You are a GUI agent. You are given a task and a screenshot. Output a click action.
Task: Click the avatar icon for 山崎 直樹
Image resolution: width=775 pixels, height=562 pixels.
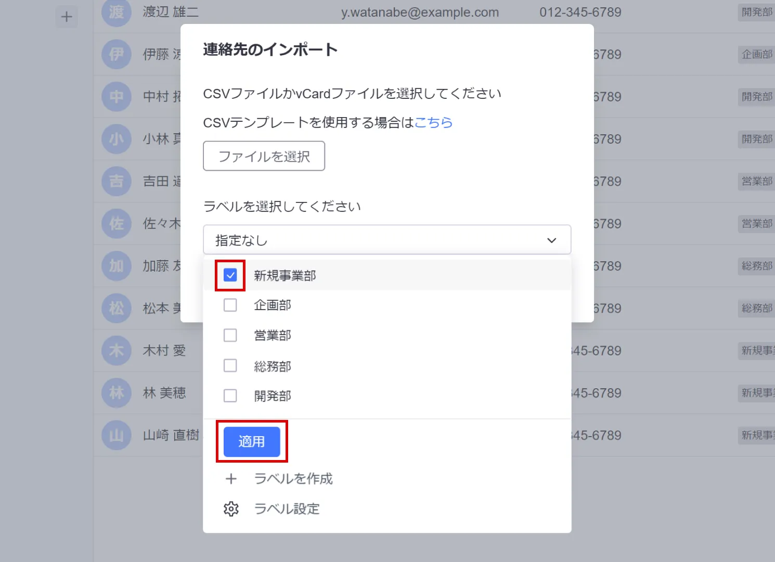117,435
